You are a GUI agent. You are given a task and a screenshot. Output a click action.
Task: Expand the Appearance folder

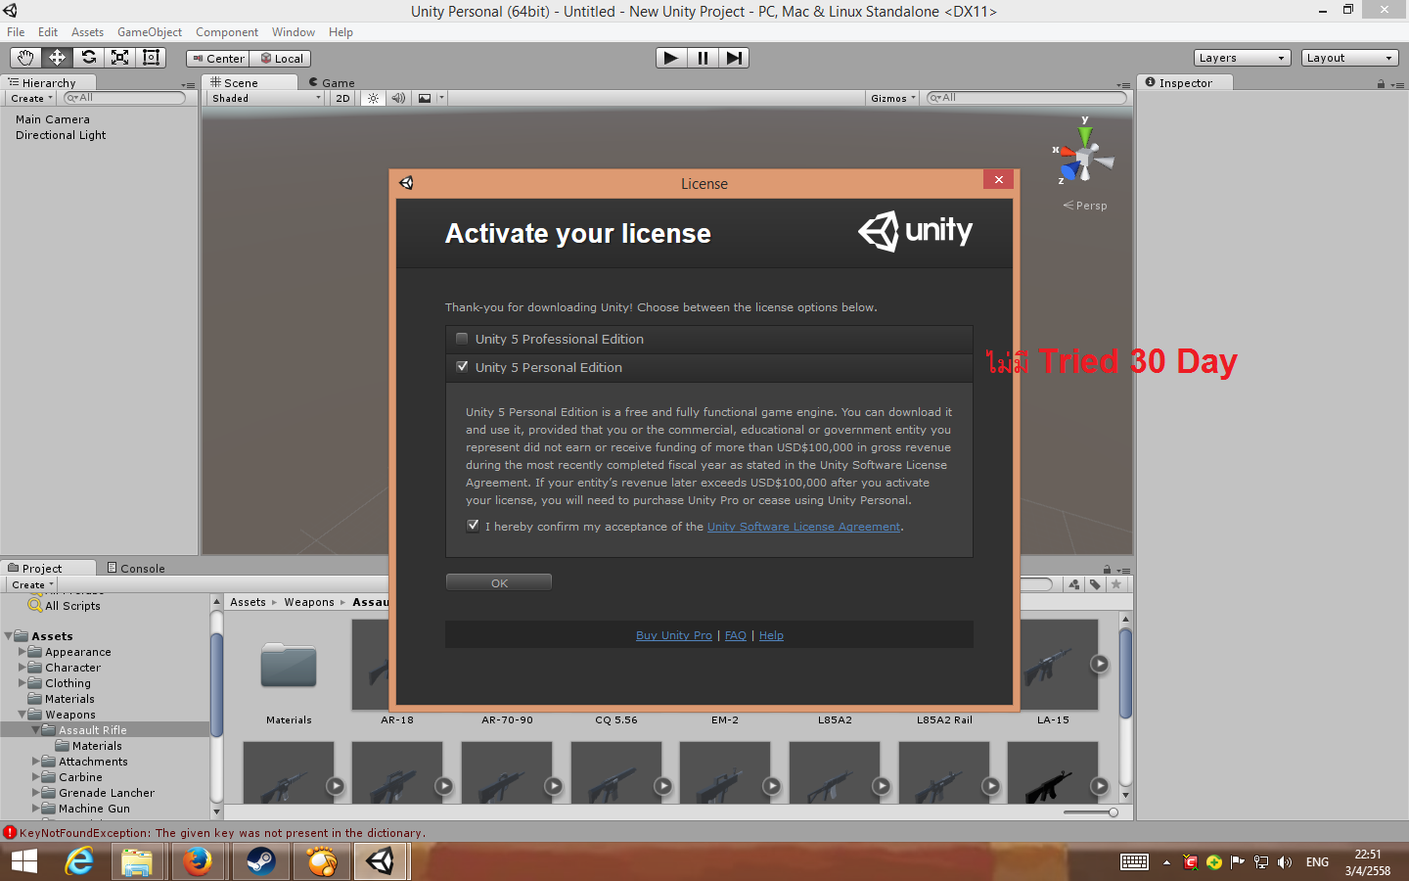pos(23,651)
